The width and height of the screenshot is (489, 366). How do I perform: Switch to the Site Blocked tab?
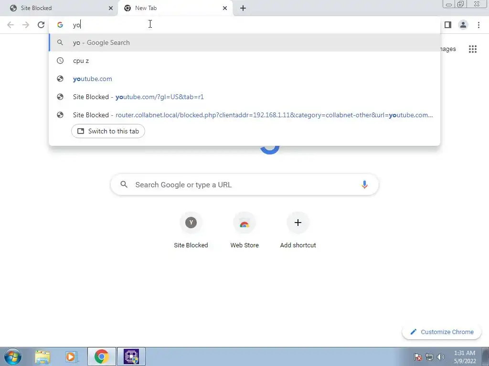pyautogui.click(x=59, y=8)
